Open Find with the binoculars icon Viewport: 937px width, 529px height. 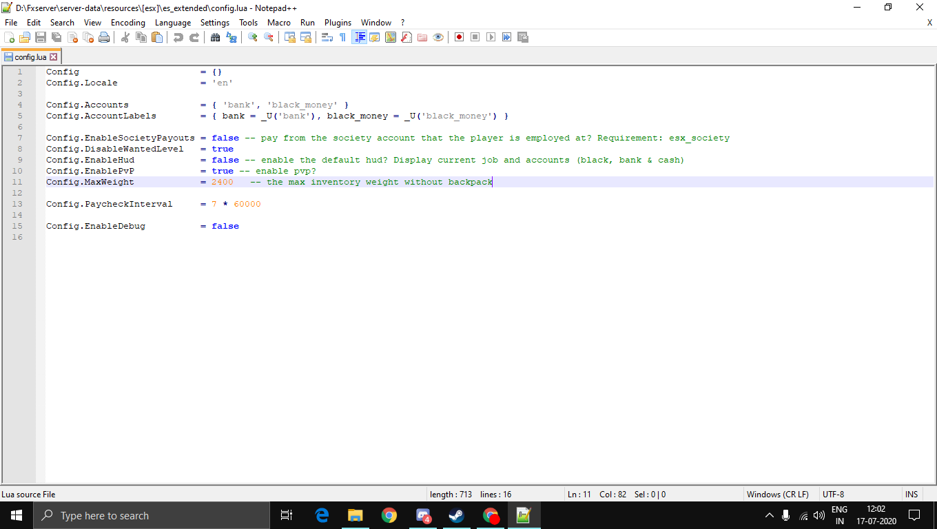215,37
